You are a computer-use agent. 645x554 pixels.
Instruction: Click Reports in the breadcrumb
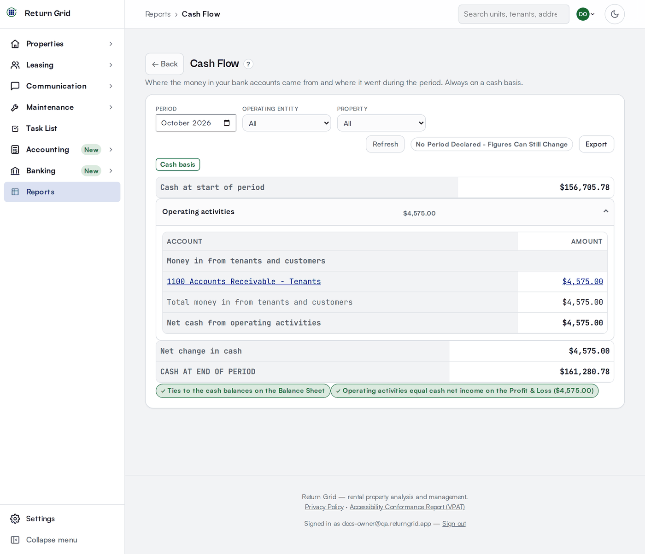pyautogui.click(x=158, y=14)
